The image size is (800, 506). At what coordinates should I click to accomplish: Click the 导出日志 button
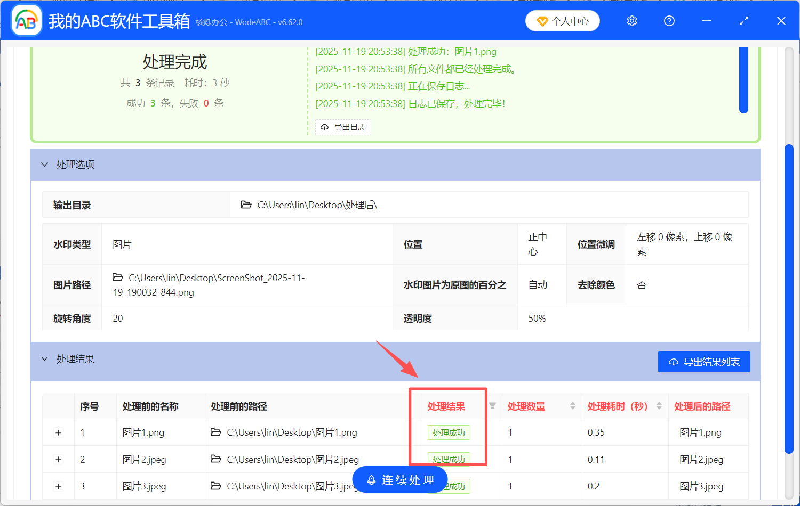[343, 127]
